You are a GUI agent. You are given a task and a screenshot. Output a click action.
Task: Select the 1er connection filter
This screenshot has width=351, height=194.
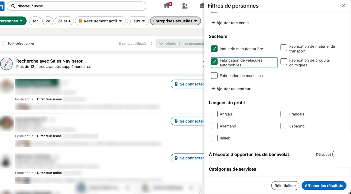[35, 21]
